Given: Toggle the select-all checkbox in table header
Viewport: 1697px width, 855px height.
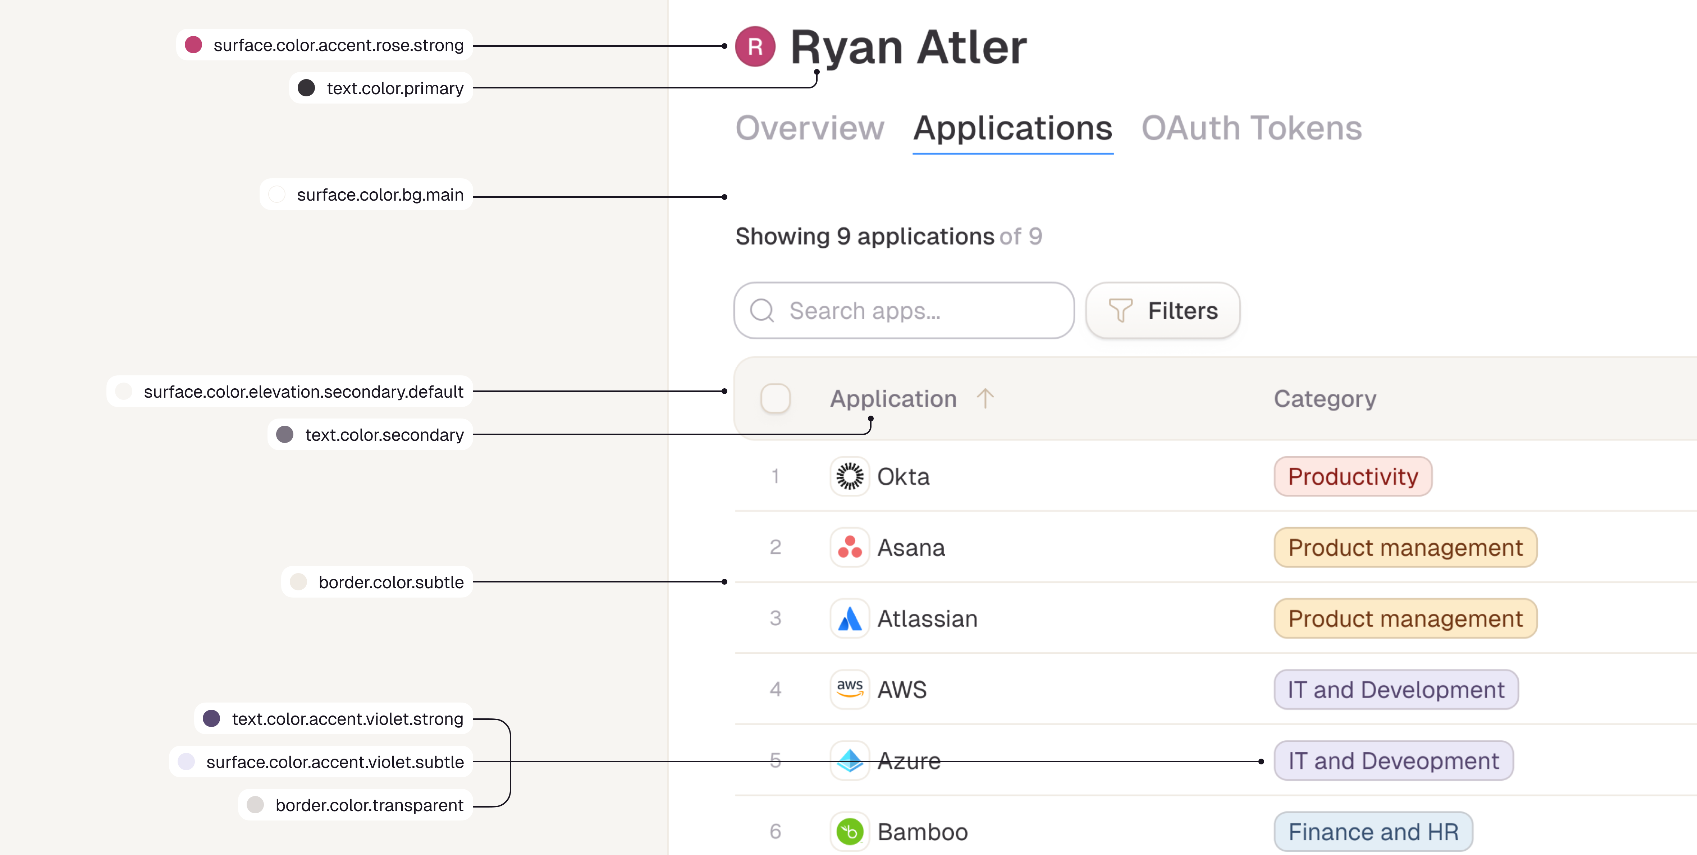Looking at the screenshot, I should pos(776,398).
